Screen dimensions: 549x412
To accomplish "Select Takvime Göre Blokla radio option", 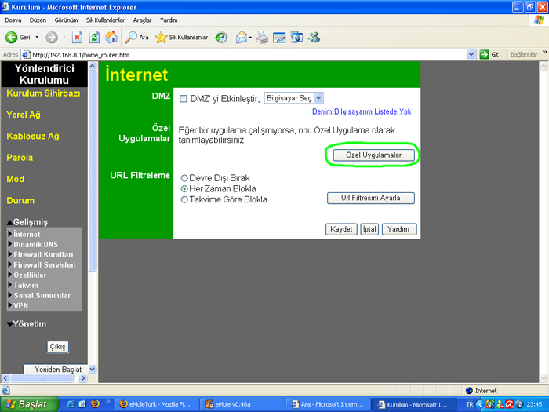I will (184, 199).
